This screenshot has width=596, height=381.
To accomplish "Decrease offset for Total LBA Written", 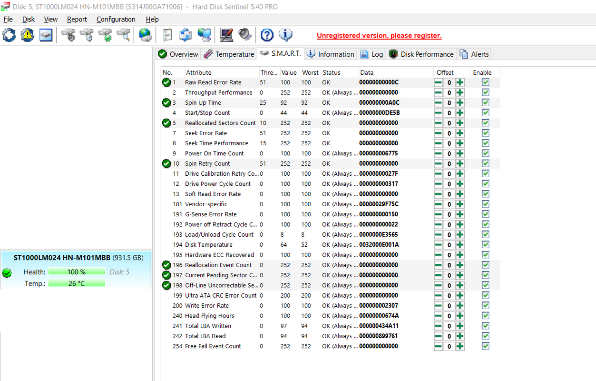I will point(438,326).
